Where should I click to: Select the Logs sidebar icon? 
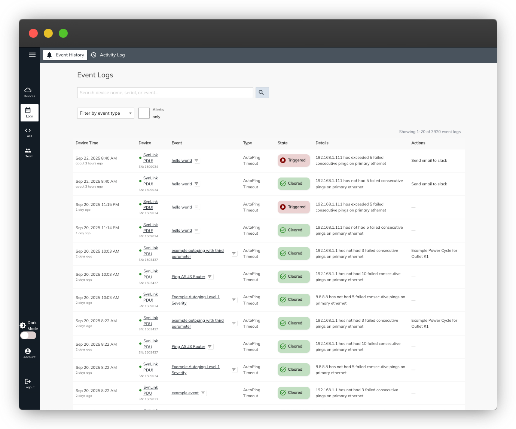click(29, 113)
